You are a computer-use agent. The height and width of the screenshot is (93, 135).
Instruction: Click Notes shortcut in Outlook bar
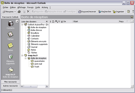point(10,47)
